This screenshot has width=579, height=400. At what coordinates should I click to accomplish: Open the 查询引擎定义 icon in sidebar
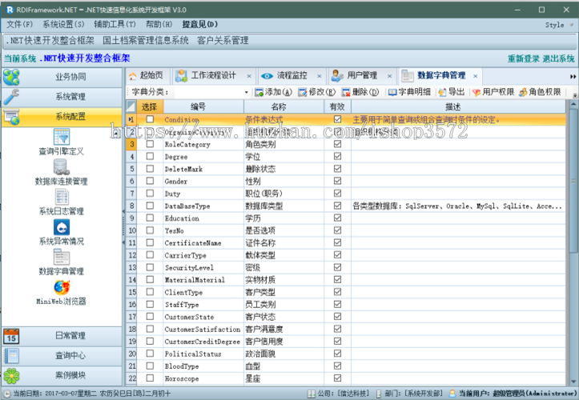[x=62, y=137]
